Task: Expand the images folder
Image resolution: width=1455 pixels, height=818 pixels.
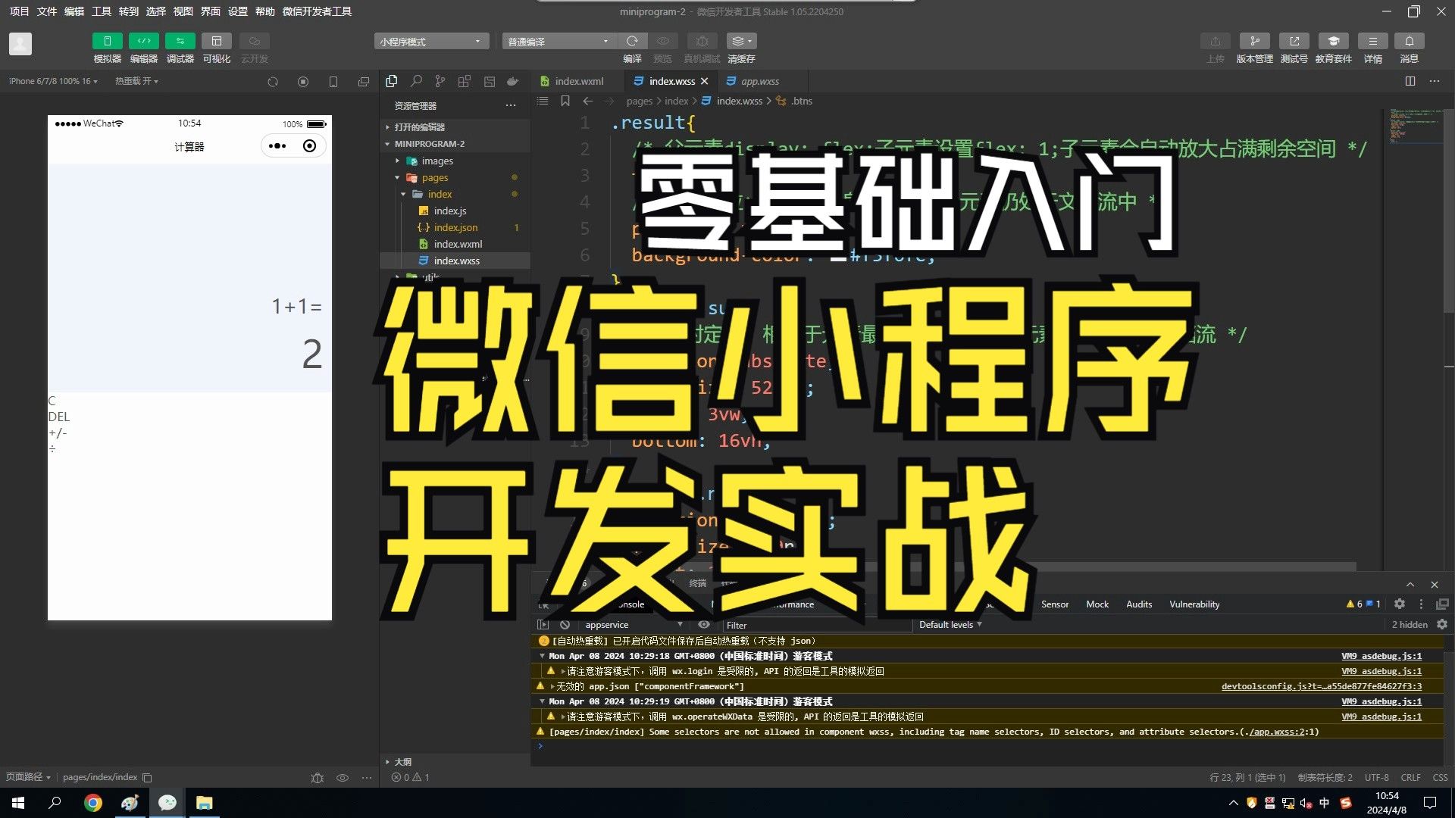Action: (x=455, y=161)
